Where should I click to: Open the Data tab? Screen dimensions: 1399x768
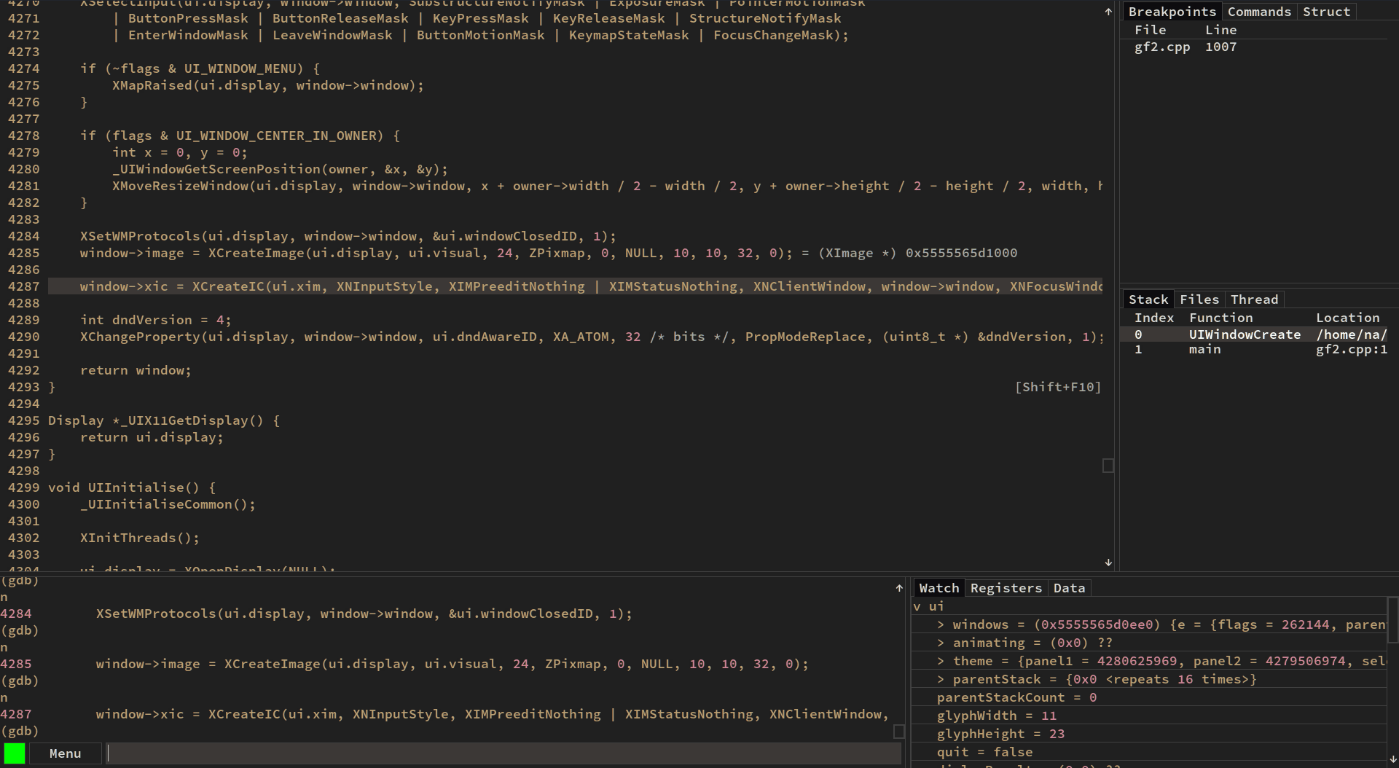pyautogui.click(x=1069, y=588)
